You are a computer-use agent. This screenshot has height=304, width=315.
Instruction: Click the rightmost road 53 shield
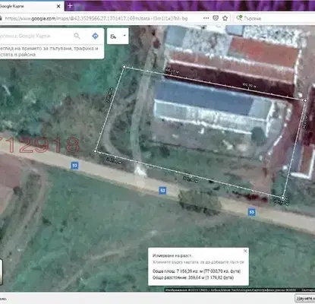(251, 212)
